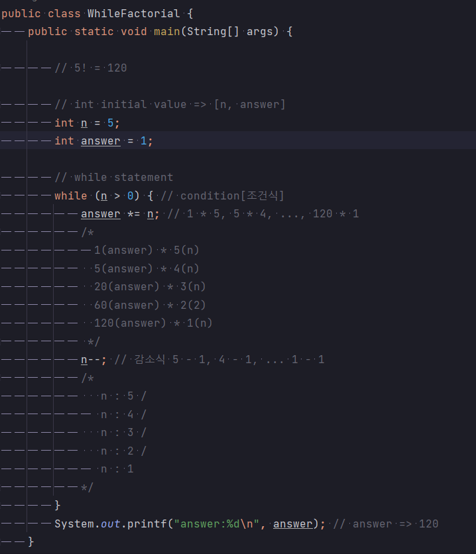476x554 pixels.
Task: Click the value 1 in 'int answer = 1;'
Action: (x=143, y=141)
